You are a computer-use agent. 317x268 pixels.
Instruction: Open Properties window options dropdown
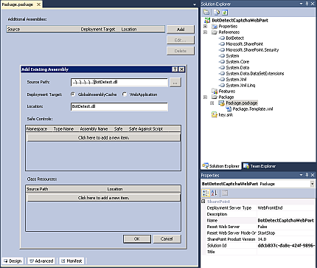click(x=302, y=175)
